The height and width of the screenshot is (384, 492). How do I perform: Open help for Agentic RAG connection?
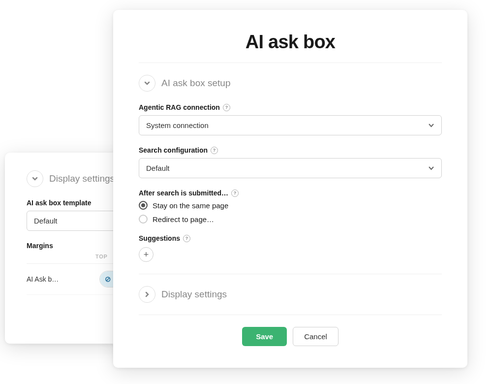pos(227,107)
